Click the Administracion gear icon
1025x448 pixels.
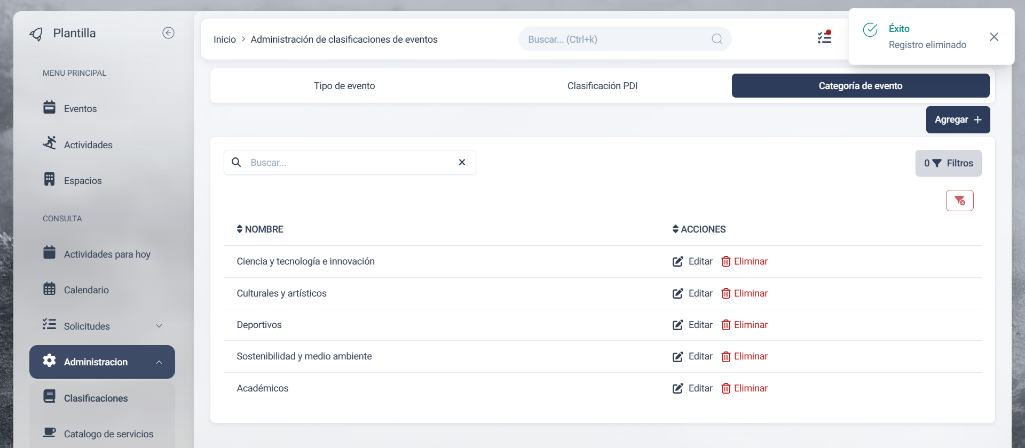coord(49,361)
